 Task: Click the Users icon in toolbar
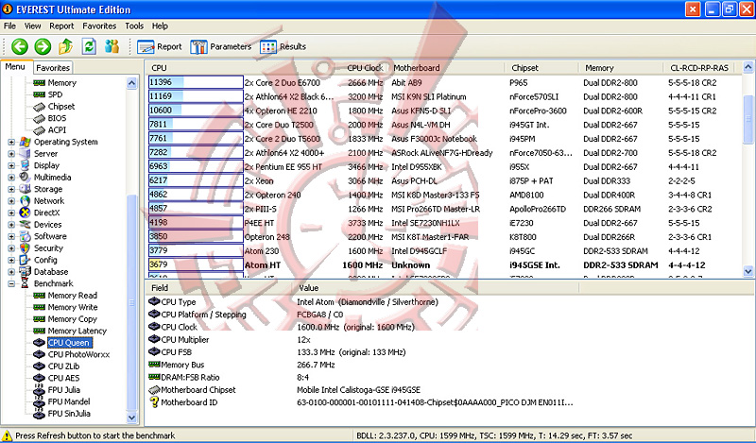coord(112,47)
